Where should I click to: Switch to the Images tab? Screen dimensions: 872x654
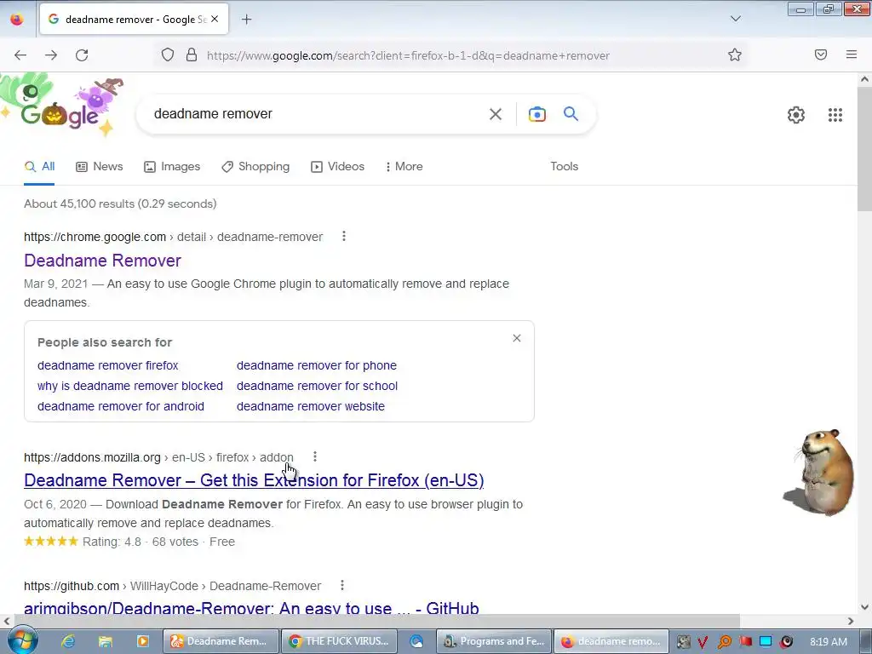point(172,167)
